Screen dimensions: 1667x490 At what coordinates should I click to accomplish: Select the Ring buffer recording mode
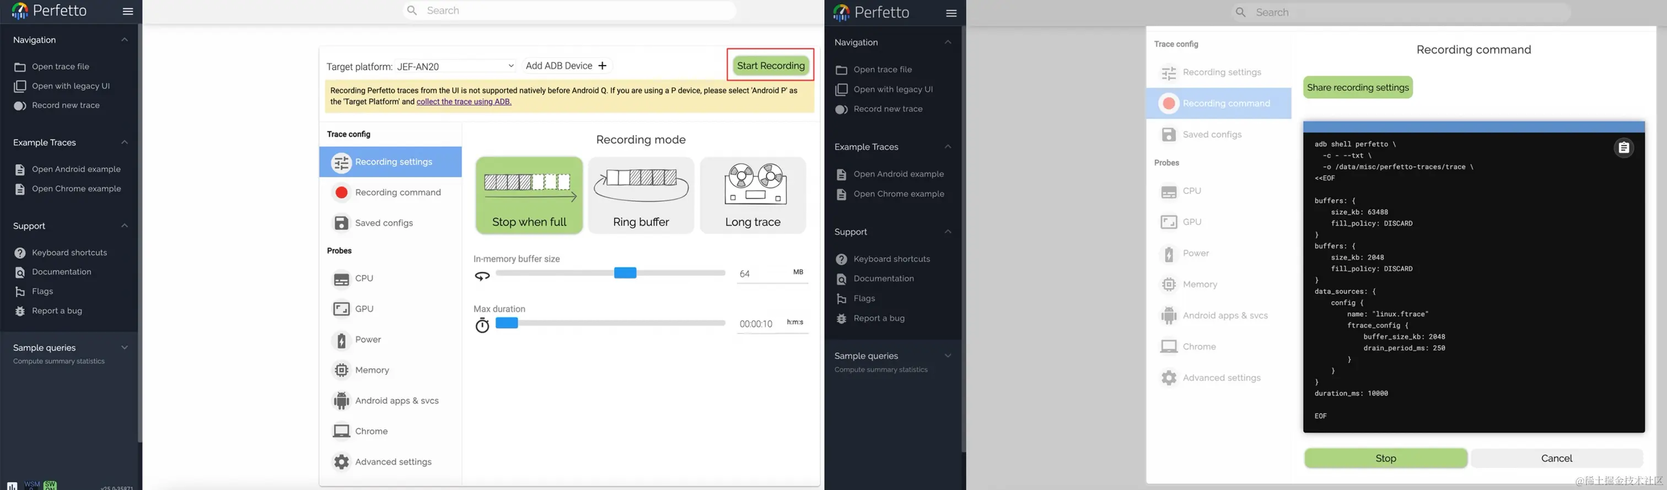point(641,195)
